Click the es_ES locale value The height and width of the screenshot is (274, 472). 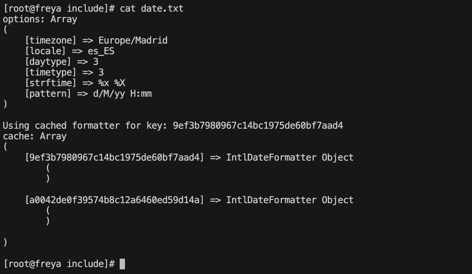click(101, 51)
